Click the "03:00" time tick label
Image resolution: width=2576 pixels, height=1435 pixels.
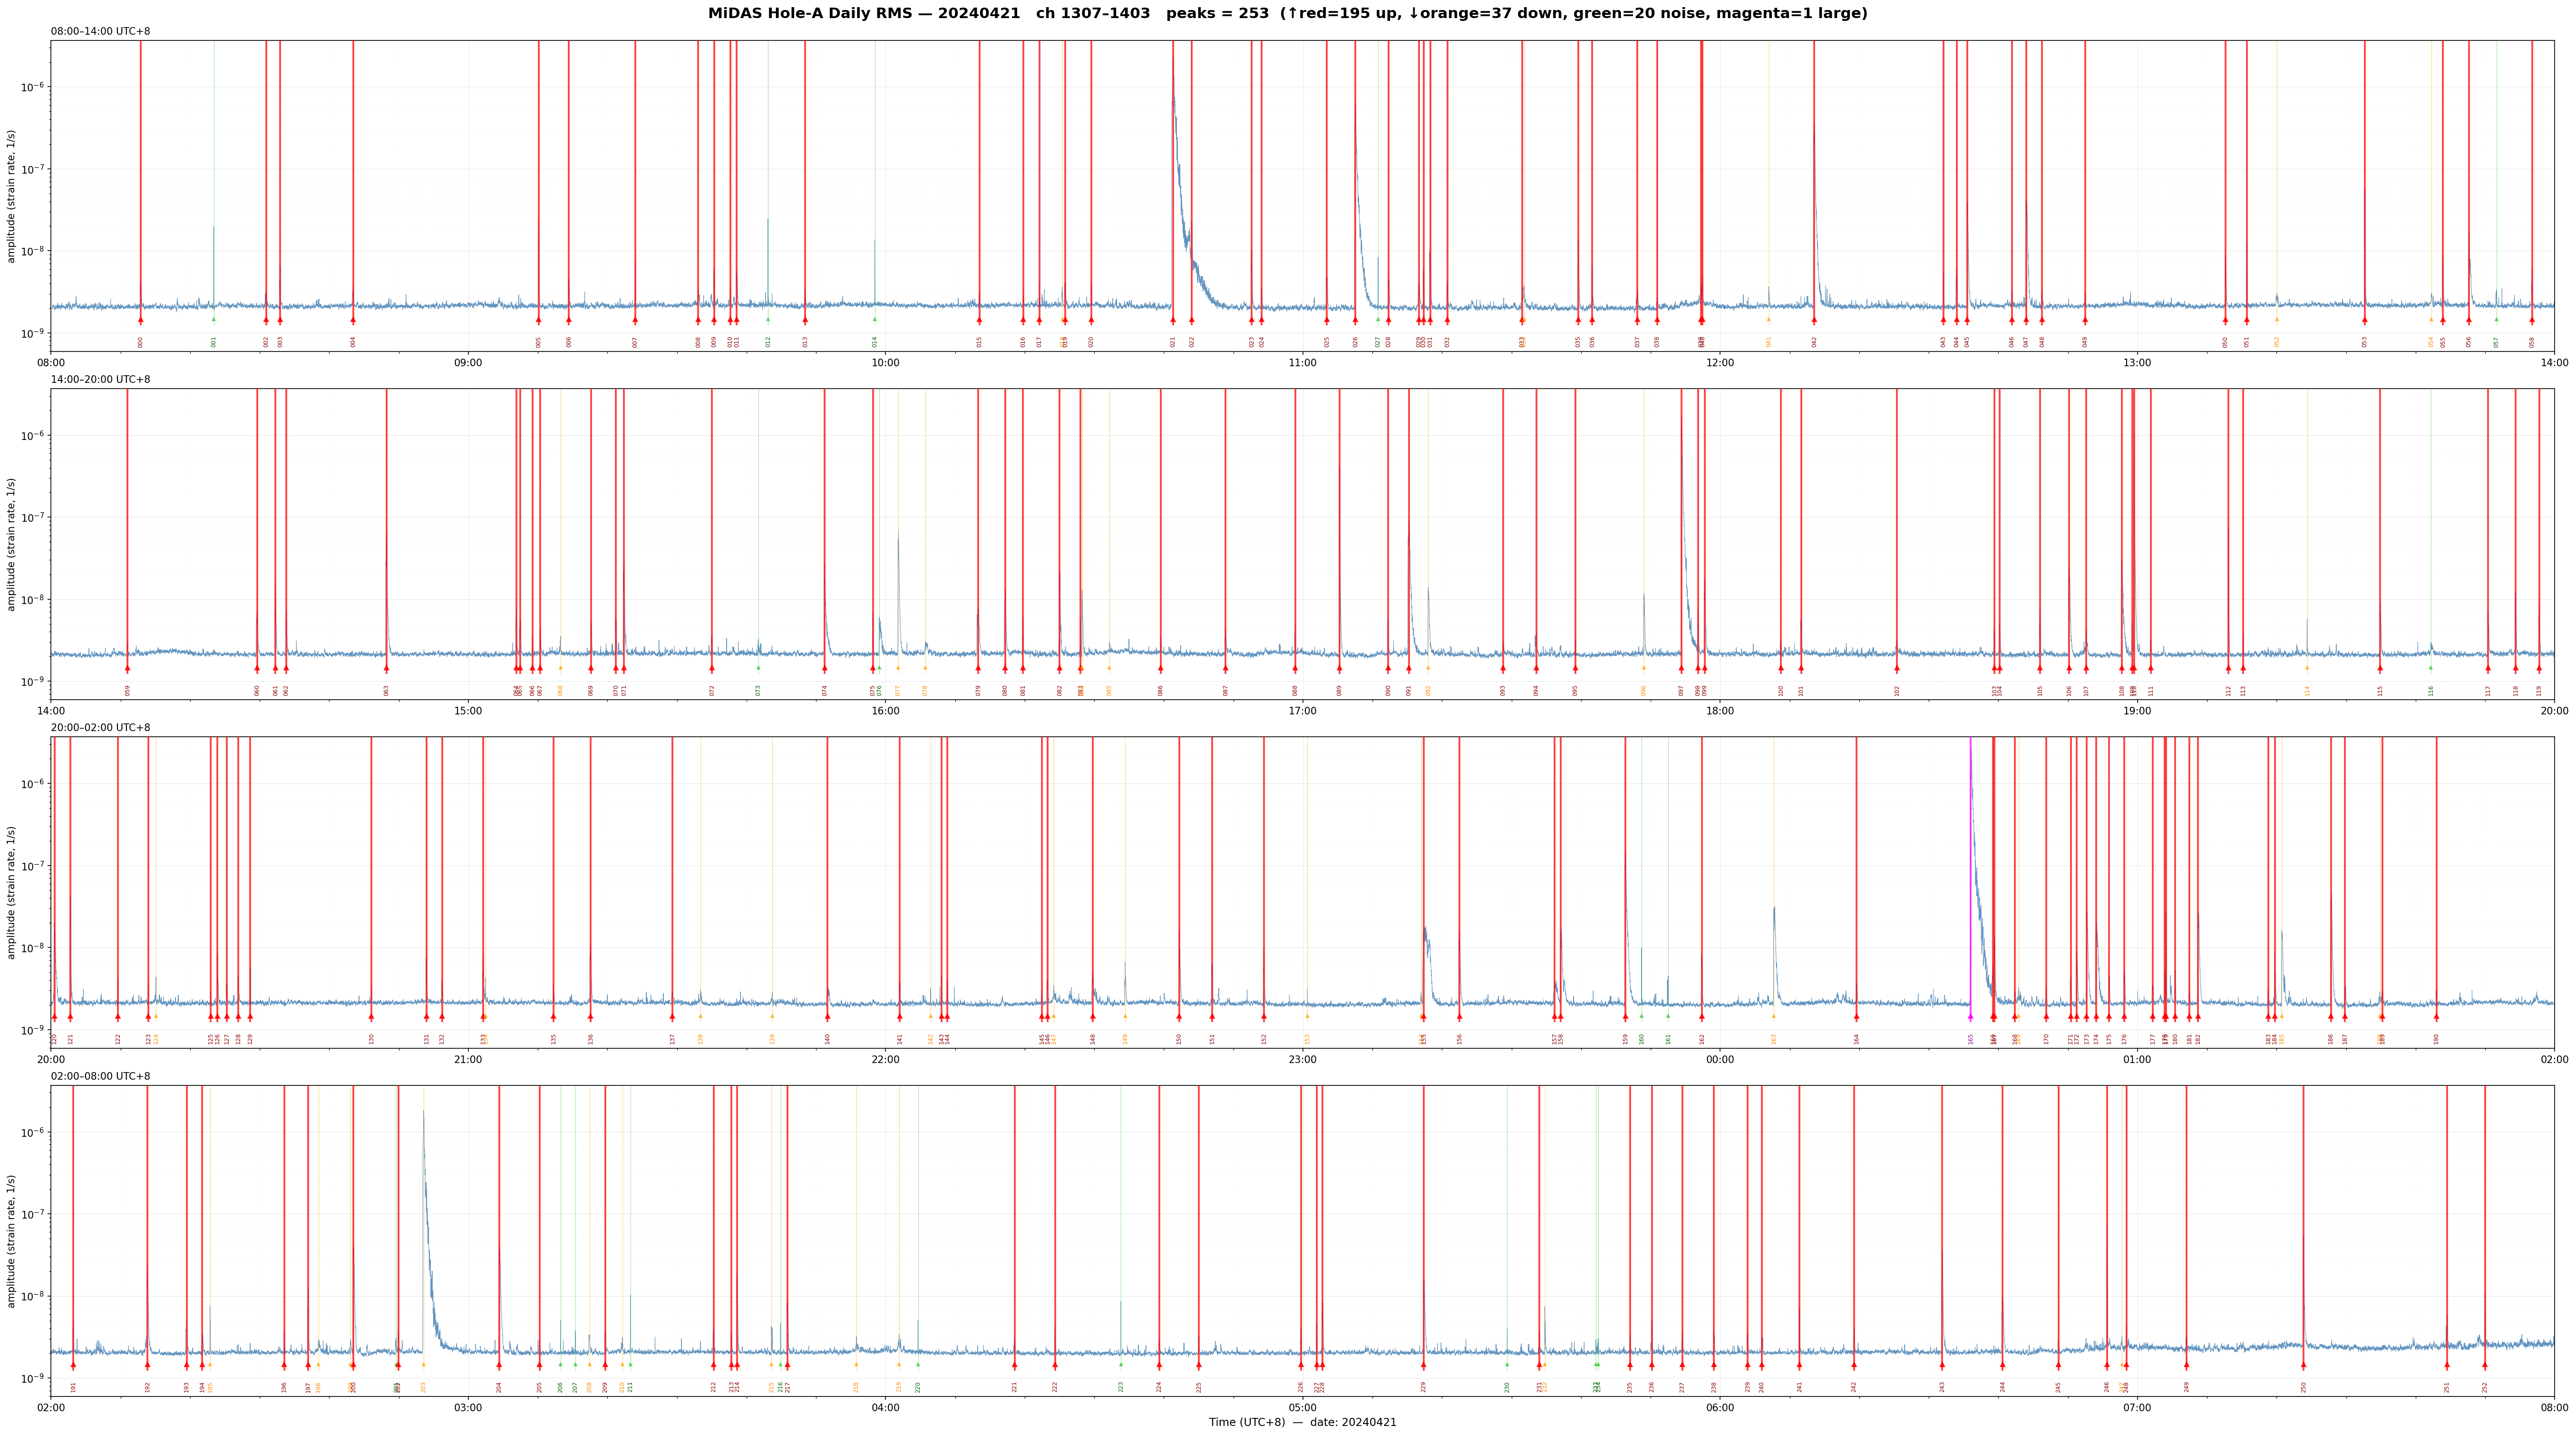[468, 1408]
